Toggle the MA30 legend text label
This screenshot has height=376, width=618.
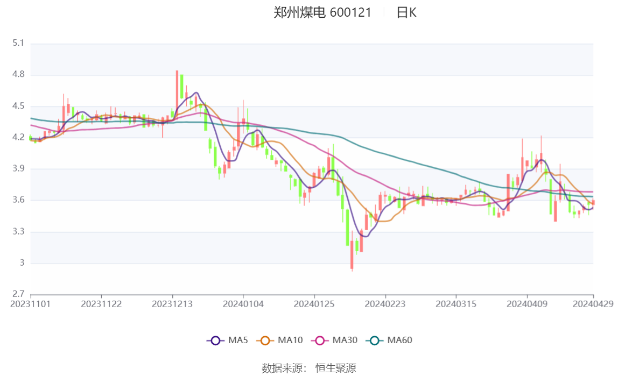[x=345, y=340]
